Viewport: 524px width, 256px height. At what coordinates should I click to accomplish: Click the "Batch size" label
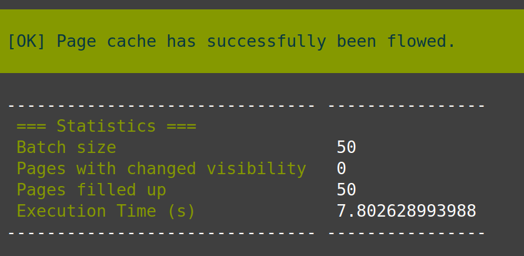(x=66, y=147)
